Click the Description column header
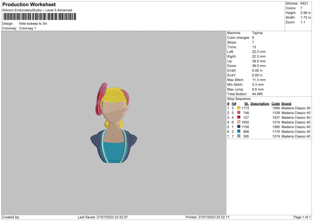 tap(260, 104)
